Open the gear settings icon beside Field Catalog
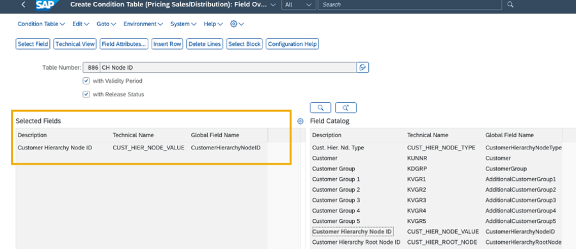The height and width of the screenshot is (249, 576). (300, 121)
